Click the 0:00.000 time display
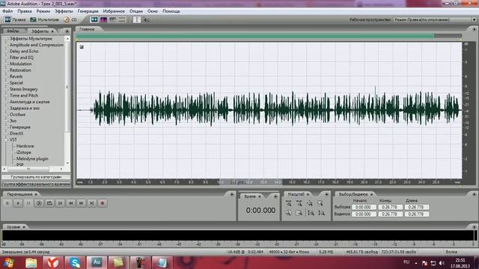Image resolution: width=479 pixels, height=269 pixels. coord(260,211)
